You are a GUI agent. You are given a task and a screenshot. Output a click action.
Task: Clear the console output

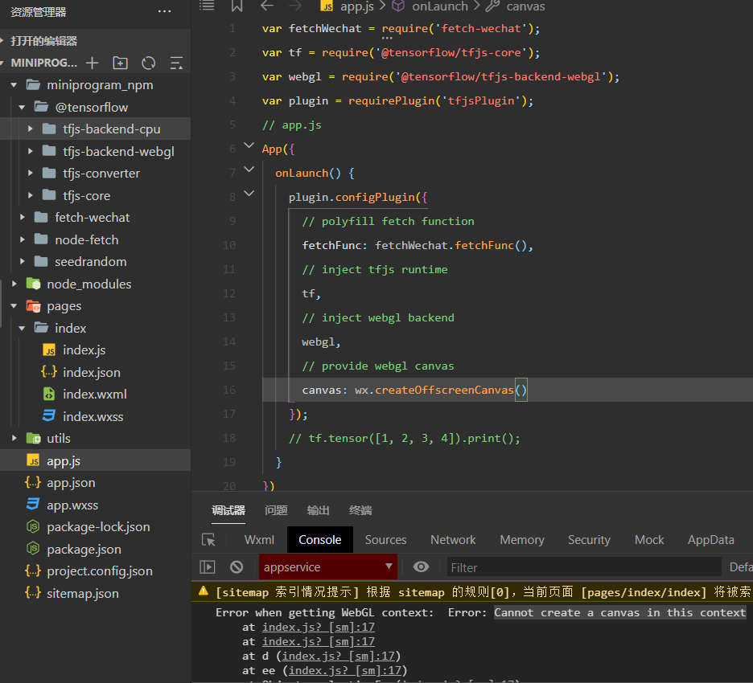237,567
